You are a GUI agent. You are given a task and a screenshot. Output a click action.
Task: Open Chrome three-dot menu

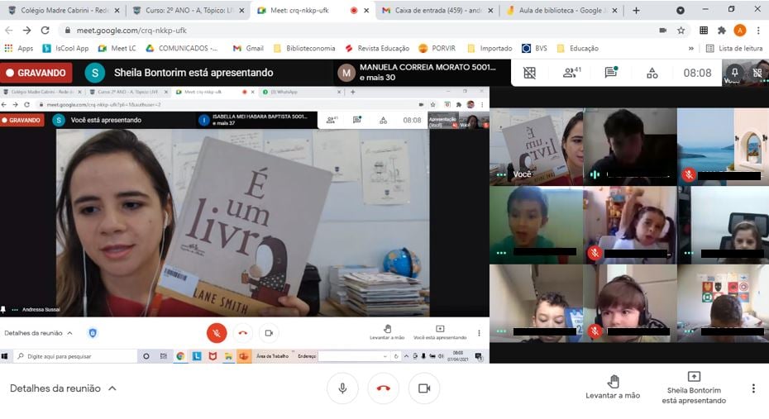758,31
